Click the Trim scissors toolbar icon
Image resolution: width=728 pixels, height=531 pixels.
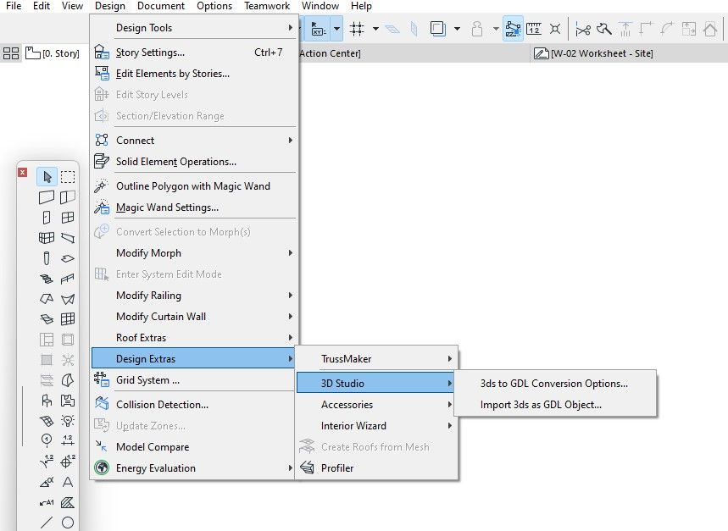click(x=583, y=29)
